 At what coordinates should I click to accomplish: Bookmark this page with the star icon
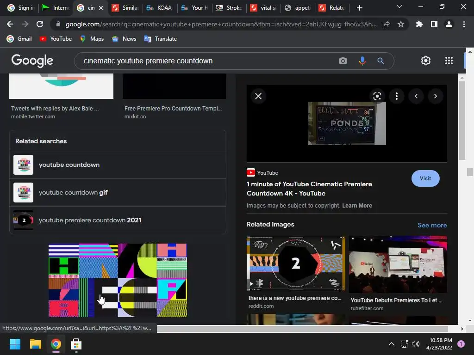(x=400, y=24)
